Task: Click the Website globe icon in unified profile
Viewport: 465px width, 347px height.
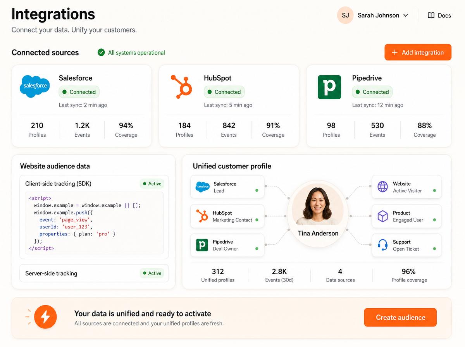Action: [383, 187]
